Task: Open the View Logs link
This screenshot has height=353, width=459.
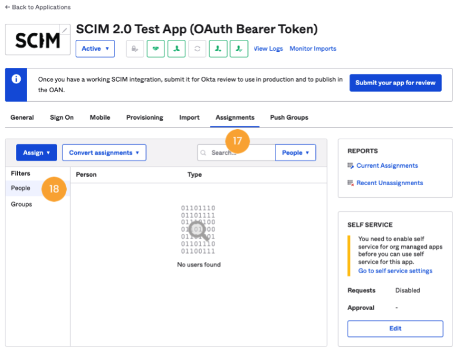Action: click(x=268, y=48)
